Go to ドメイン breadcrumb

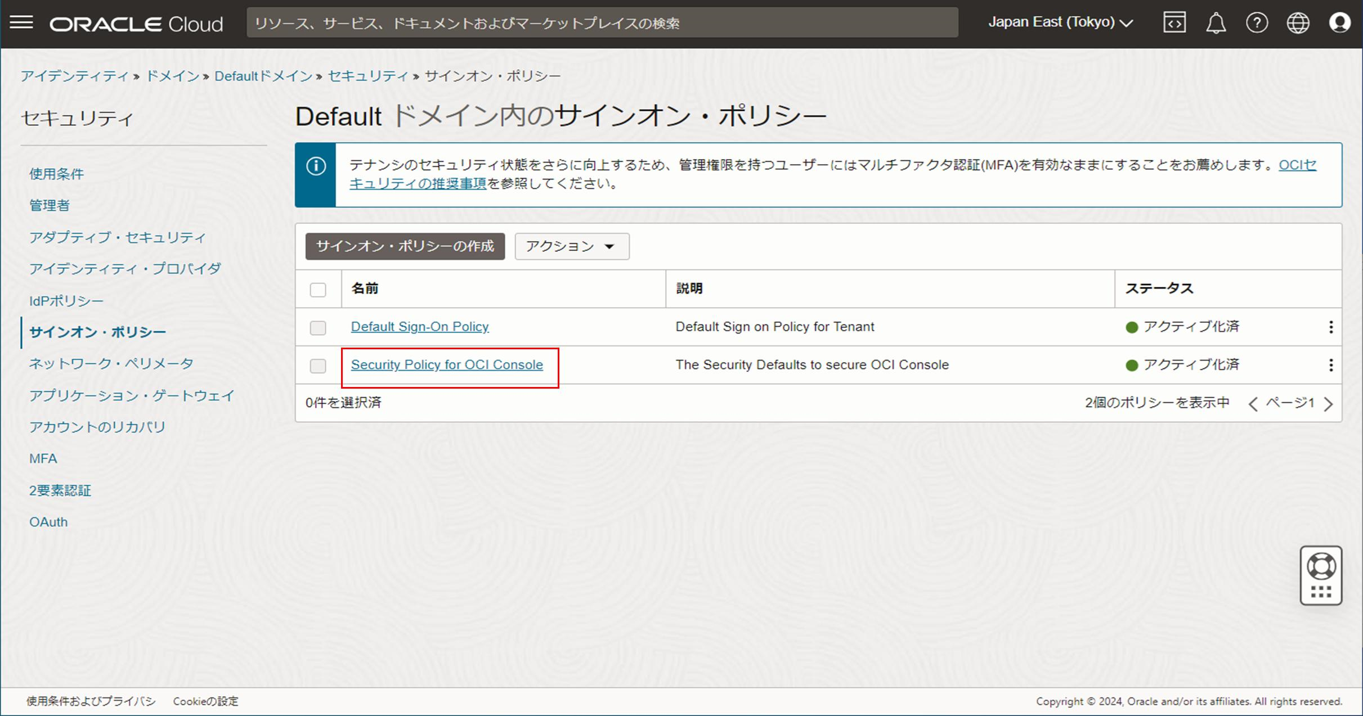point(173,76)
